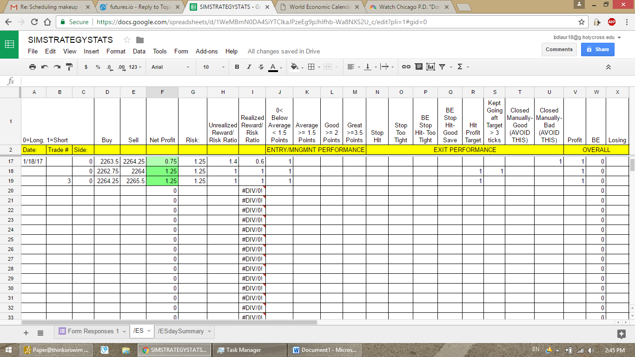Open Document1 Microsoft Word from taskbar

pos(324,350)
